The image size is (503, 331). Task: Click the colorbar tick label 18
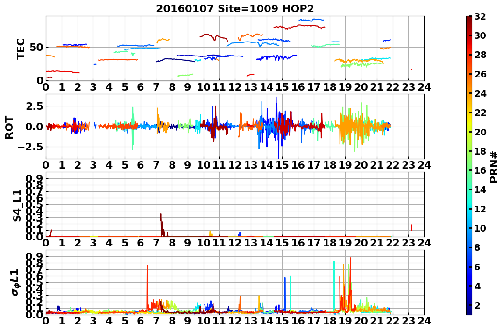point(480,151)
